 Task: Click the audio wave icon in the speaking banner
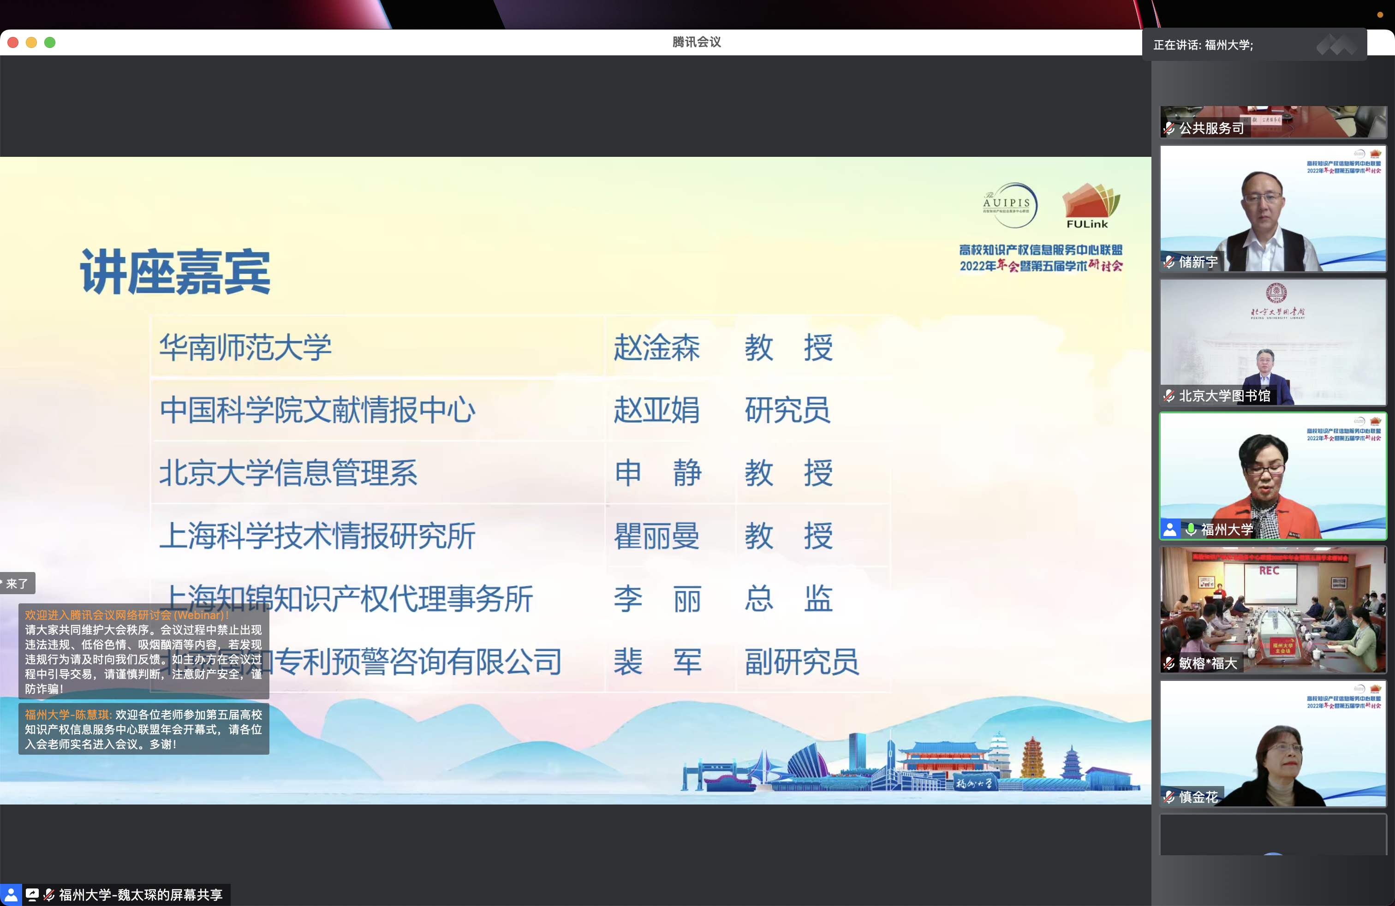click(1336, 45)
